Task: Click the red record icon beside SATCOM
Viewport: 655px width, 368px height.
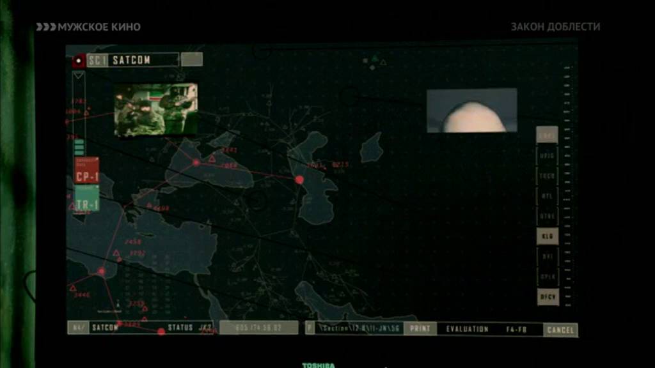Action: coord(79,61)
